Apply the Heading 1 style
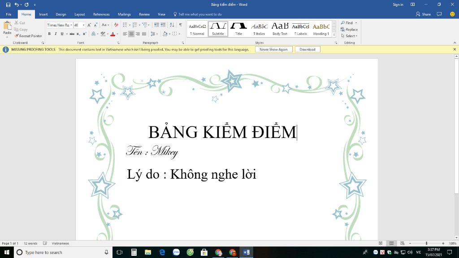Viewport: 459px width, 258px height. 321,29
